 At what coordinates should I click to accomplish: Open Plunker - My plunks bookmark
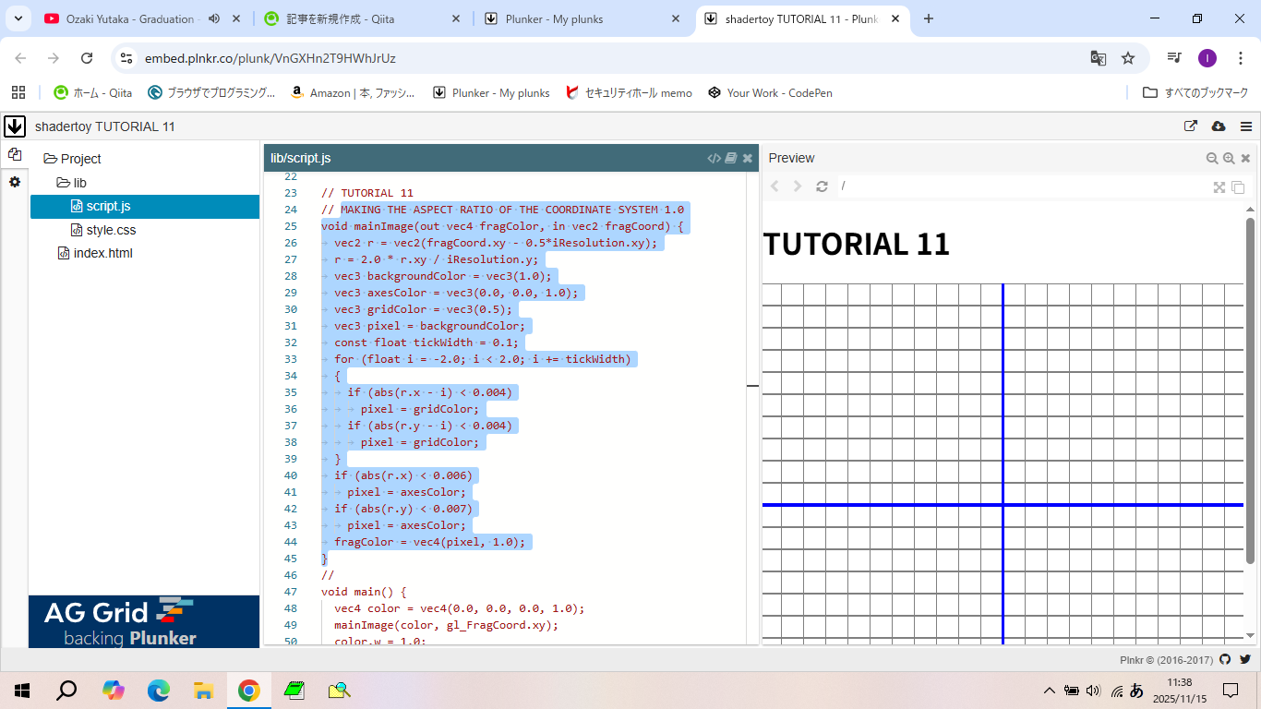click(491, 92)
